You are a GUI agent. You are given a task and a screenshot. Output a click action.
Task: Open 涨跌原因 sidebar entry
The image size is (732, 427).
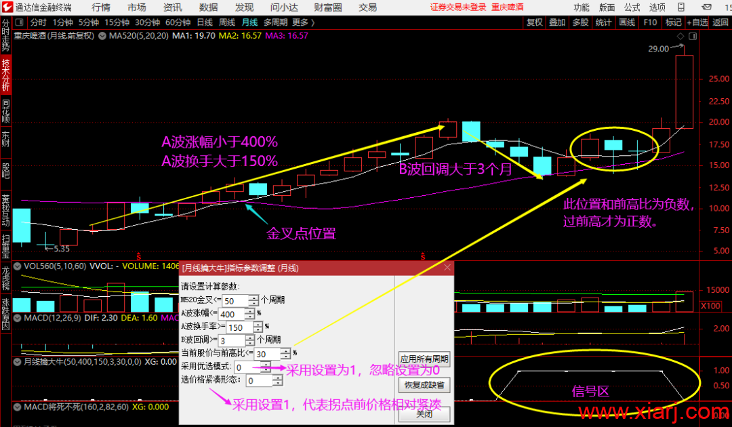(x=5, y=314)
